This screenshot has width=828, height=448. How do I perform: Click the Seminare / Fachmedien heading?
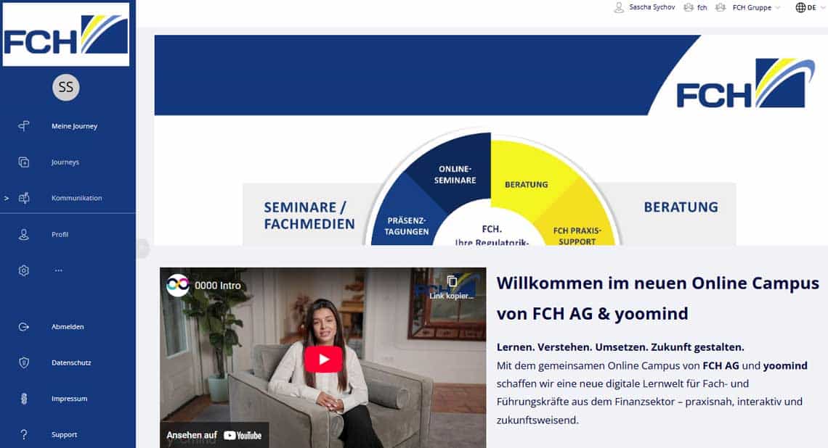pos(309,215)
